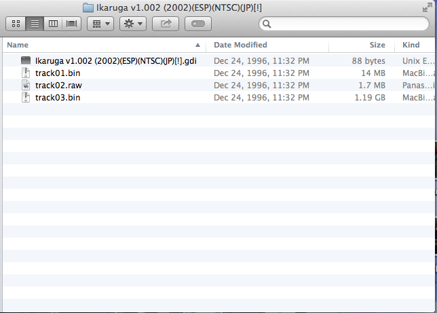Select the track02.raw file

coord(218,86)
